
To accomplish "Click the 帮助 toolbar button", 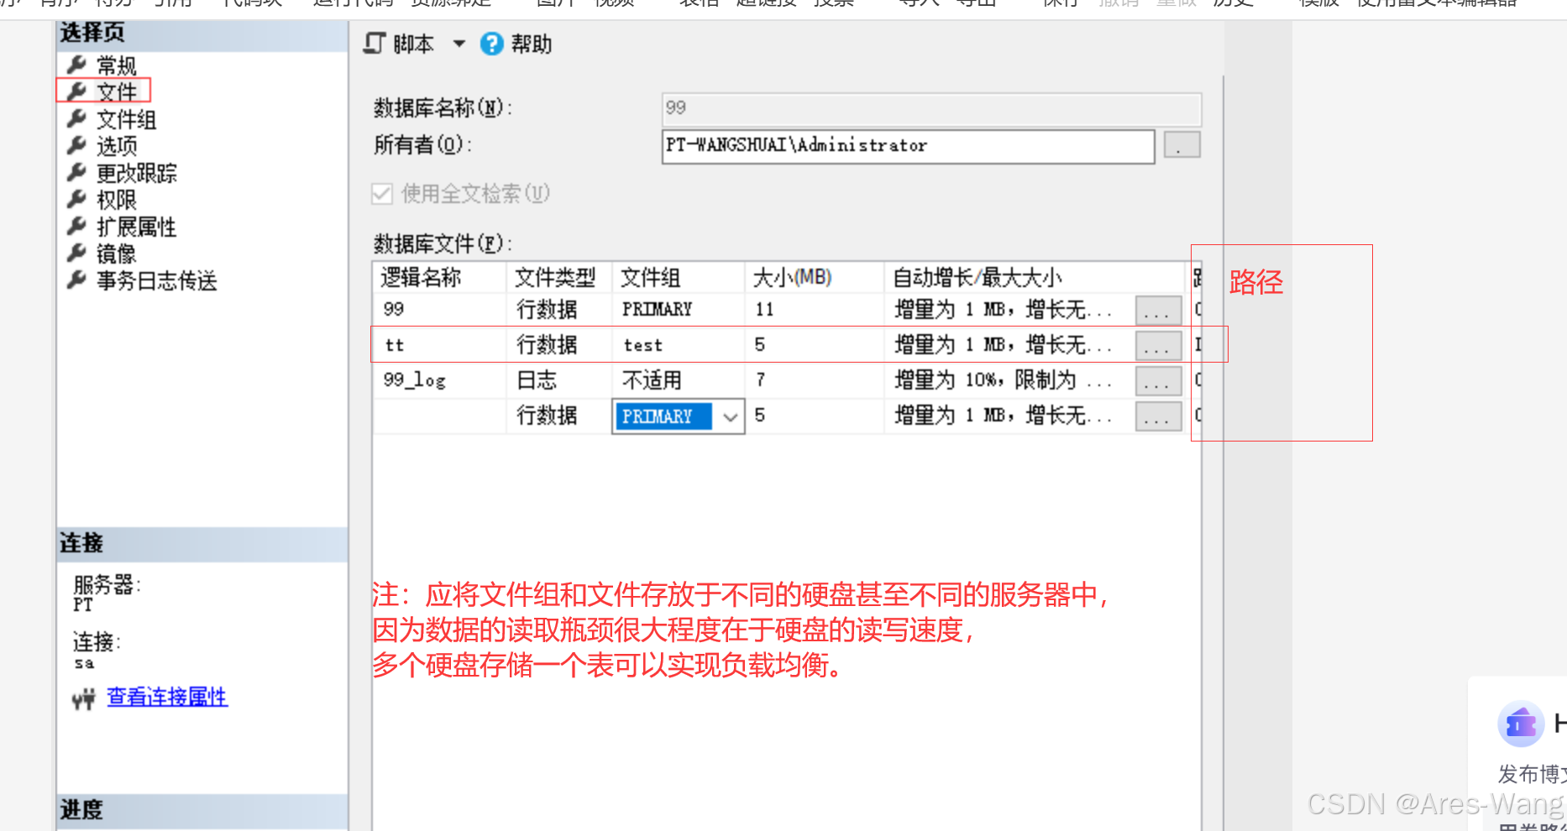I will coord(516,44).
